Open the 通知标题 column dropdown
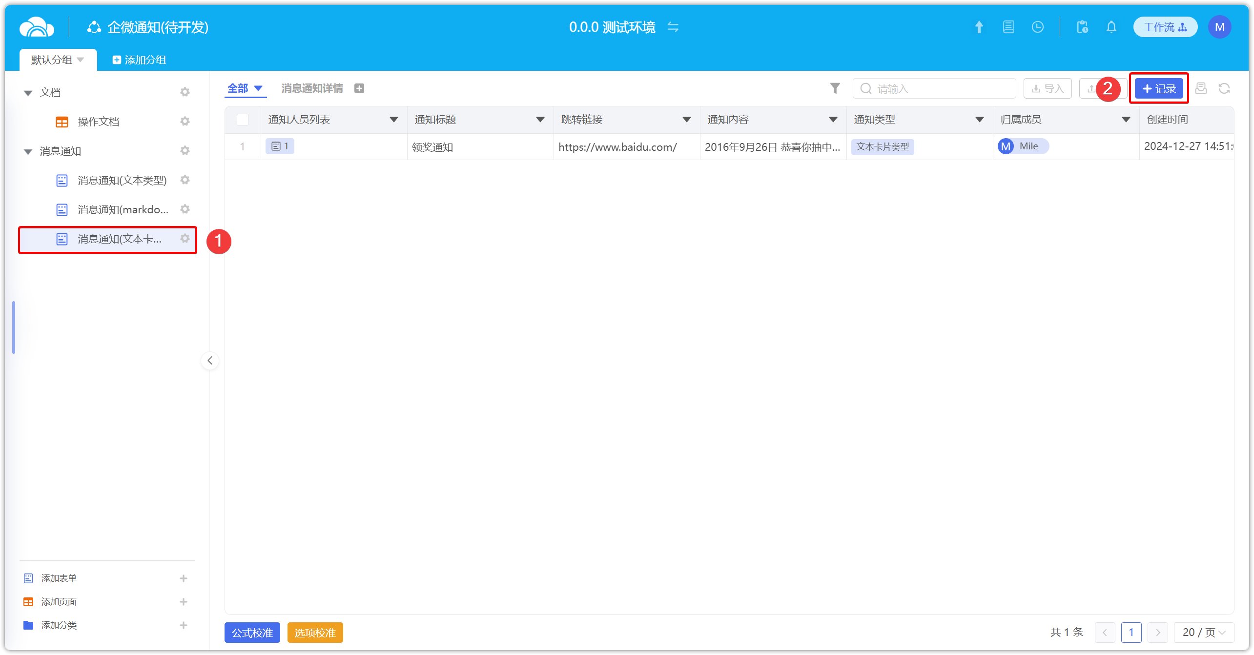1254x655 pixels. [x=540, y=120]
